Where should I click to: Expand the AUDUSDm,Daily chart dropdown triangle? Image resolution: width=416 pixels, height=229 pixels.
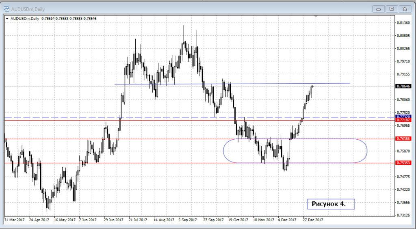[8, 18]
